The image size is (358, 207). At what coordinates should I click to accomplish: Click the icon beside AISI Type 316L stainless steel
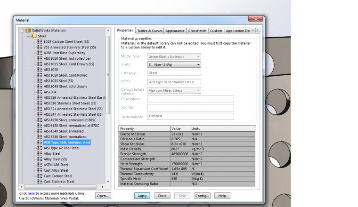click(40, 142)
